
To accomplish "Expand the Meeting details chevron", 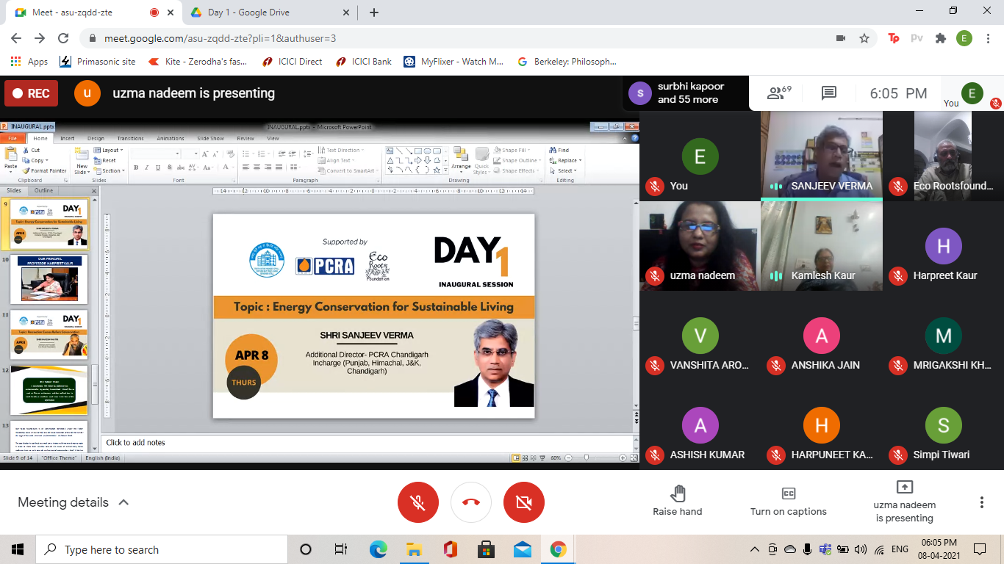I will (123, 502).
